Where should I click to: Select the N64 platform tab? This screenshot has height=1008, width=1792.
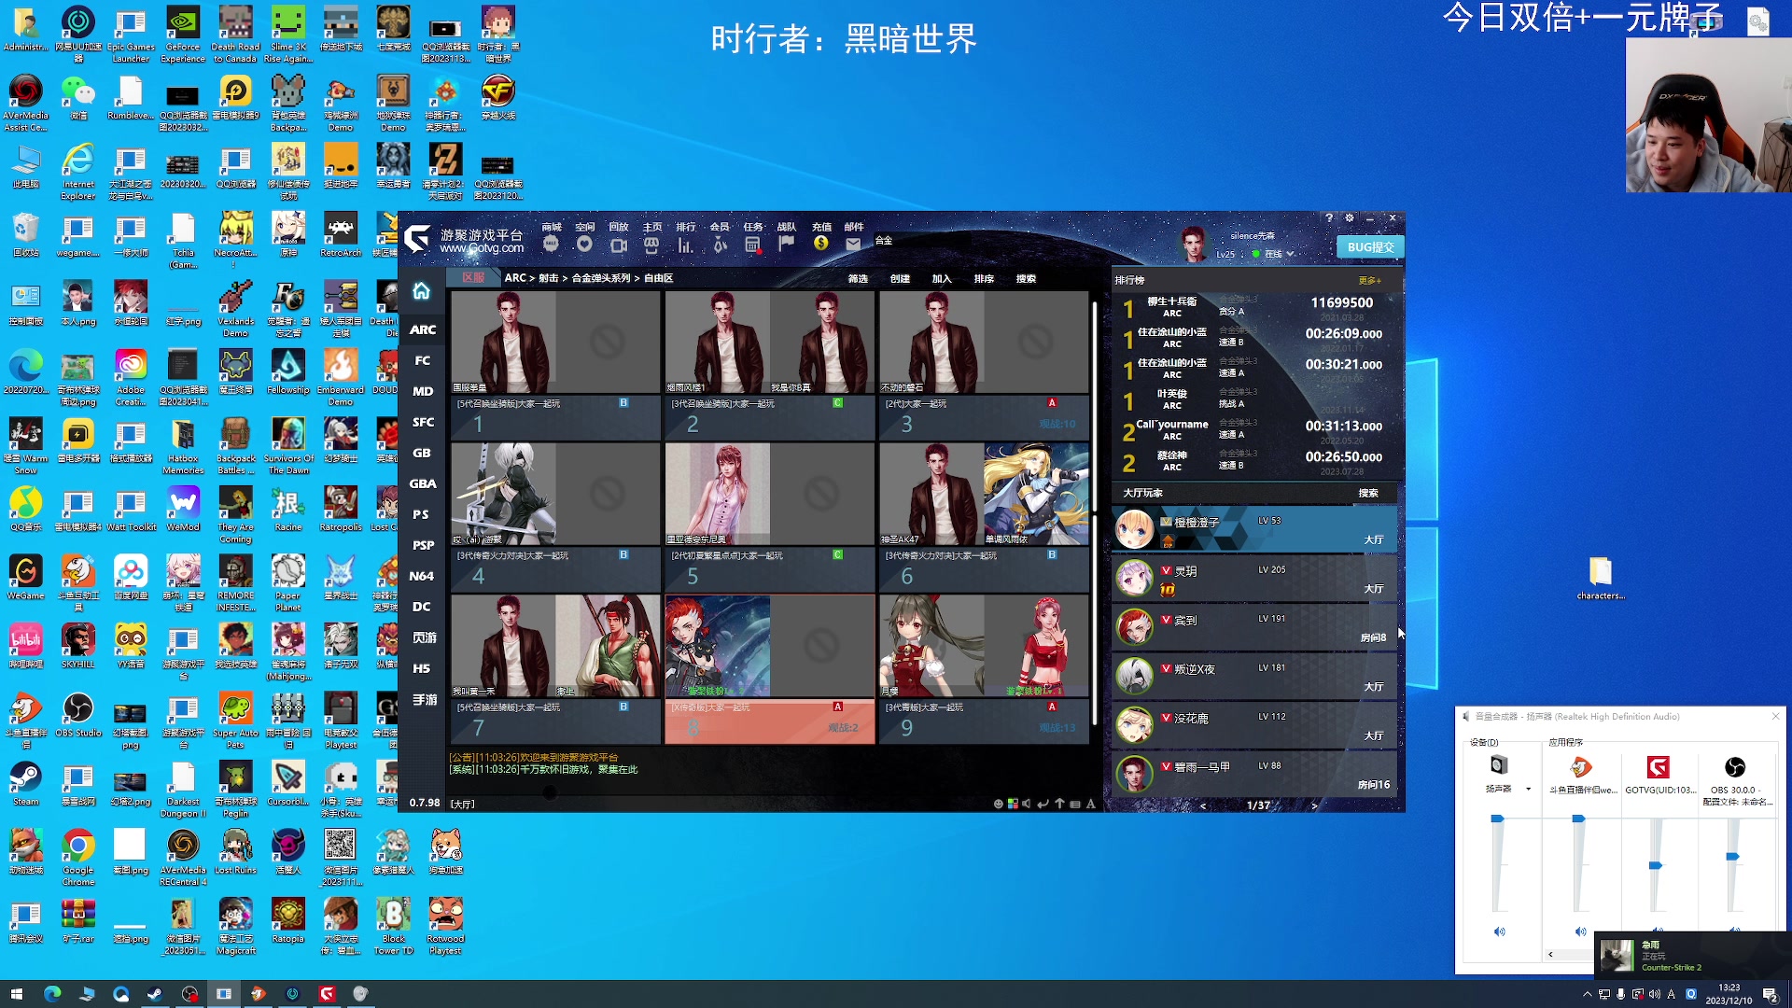click(423, 576)
